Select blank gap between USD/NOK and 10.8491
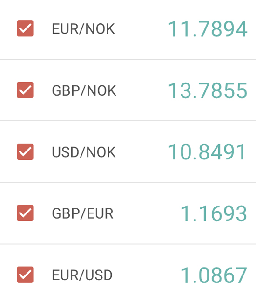Screen dimensions: 256x303 [142, 152]
